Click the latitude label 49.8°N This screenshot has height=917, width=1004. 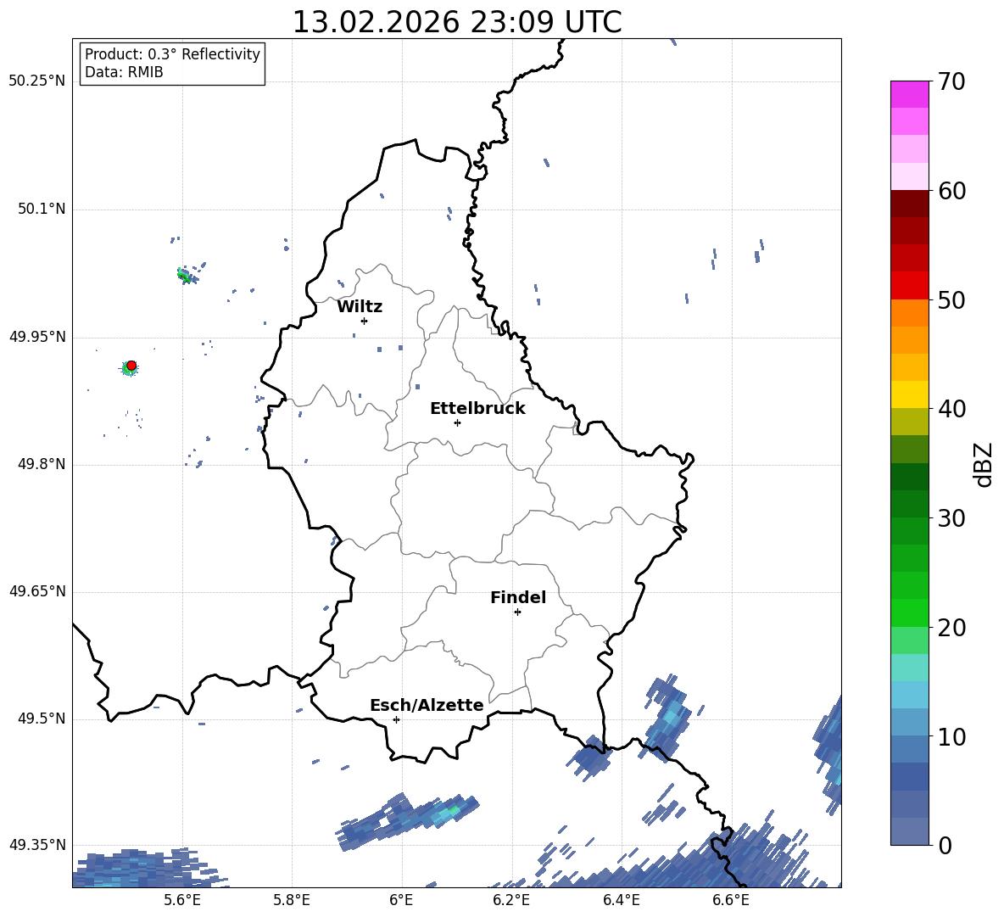coord(42,464)
